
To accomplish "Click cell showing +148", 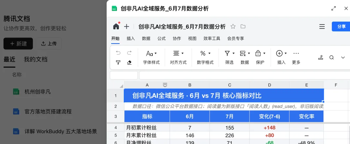I will tap(269, 128).
